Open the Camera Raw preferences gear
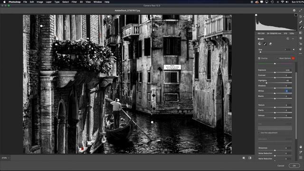The width and height of the screenshot is (304, 171). point(294,10)
